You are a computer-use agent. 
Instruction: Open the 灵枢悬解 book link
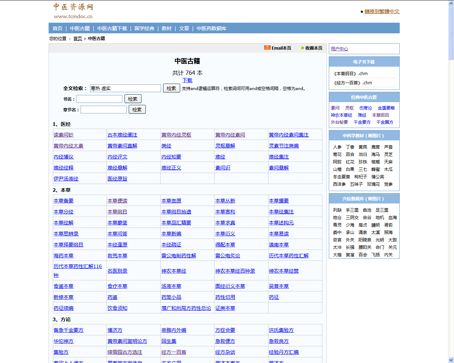(225, 146)
